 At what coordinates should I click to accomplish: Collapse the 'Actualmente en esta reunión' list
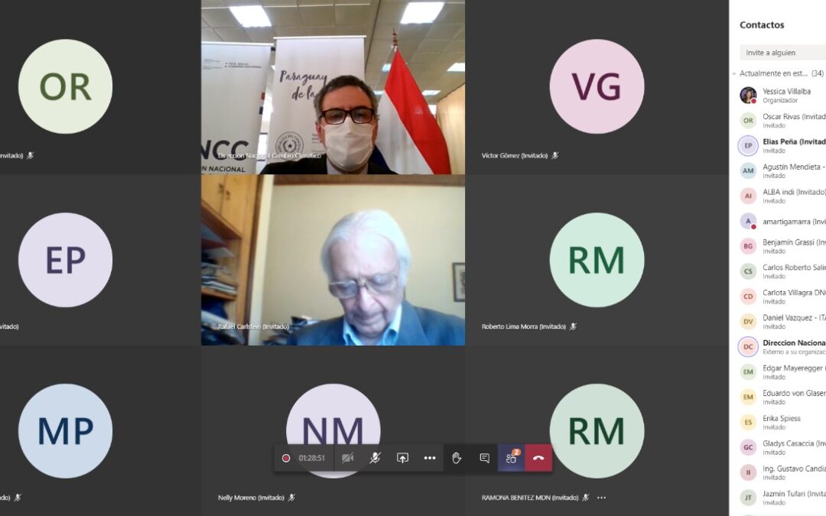click(x=734, y=73)
